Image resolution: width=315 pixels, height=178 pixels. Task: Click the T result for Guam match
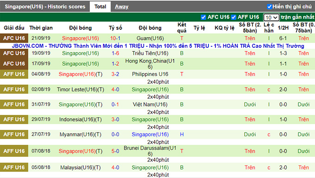coord(182,38)
